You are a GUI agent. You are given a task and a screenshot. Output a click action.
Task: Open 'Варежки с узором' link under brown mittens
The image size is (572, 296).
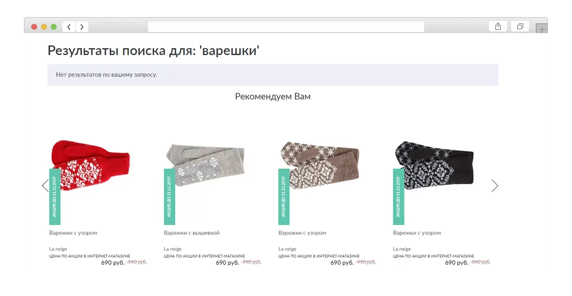coord(302,233)
